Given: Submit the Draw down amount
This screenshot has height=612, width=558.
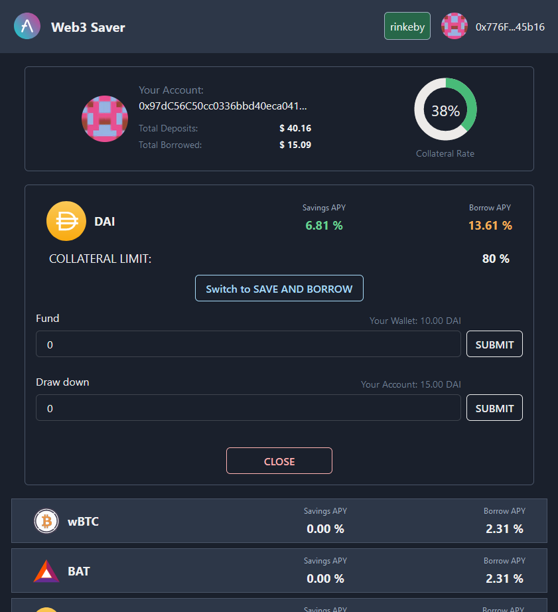Looking at the screenshot, I should pos(494,408).
